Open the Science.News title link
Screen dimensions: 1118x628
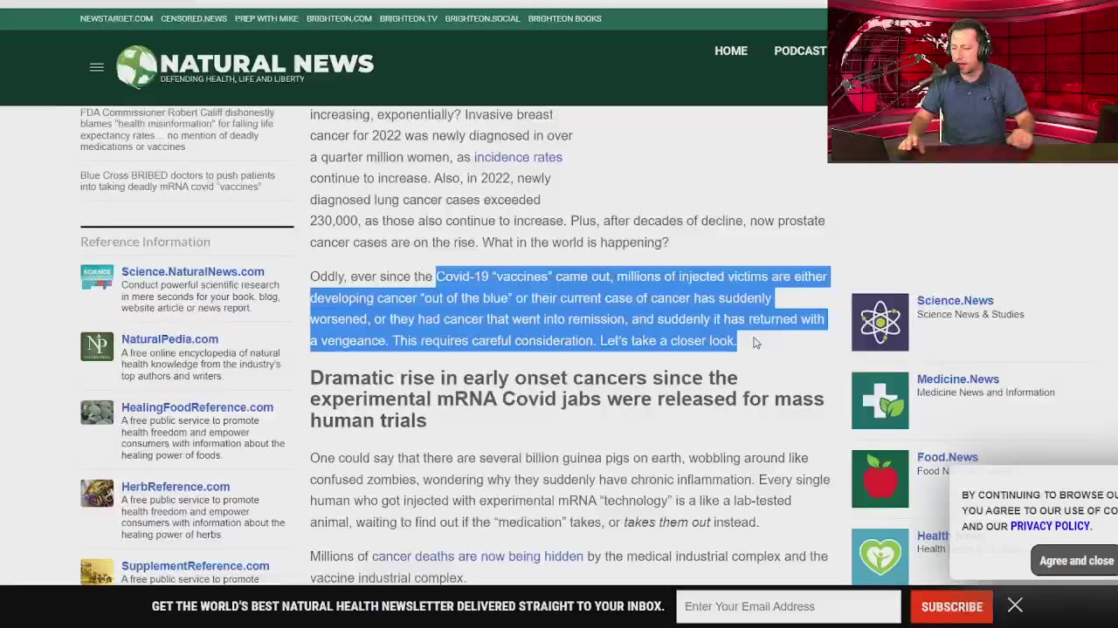pos(955,301)
